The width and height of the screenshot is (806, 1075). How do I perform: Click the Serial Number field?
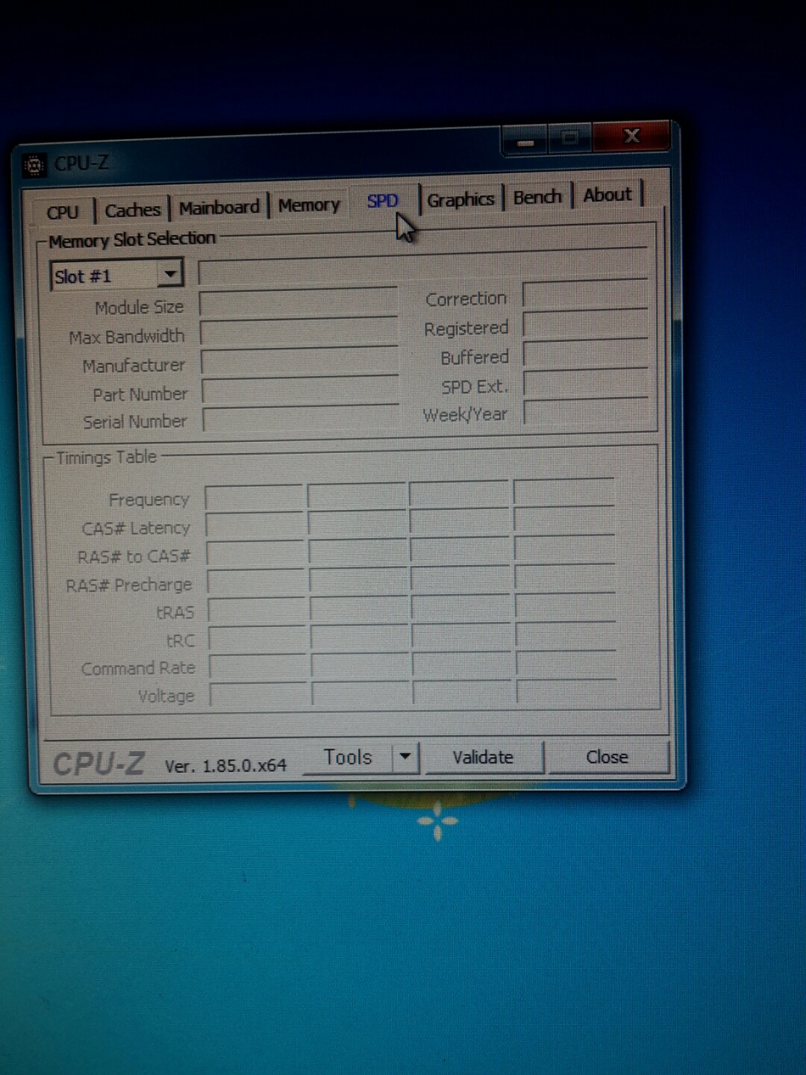[x=302, y=418]
